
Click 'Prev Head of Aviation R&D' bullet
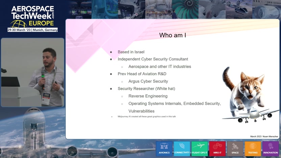(x=142, y=74)
